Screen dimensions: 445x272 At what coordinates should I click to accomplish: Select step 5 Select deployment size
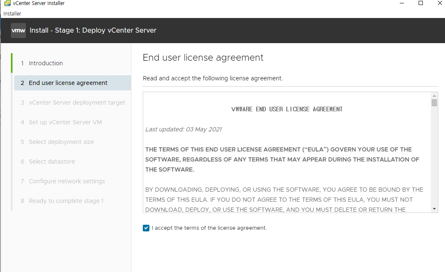point(57,142)
